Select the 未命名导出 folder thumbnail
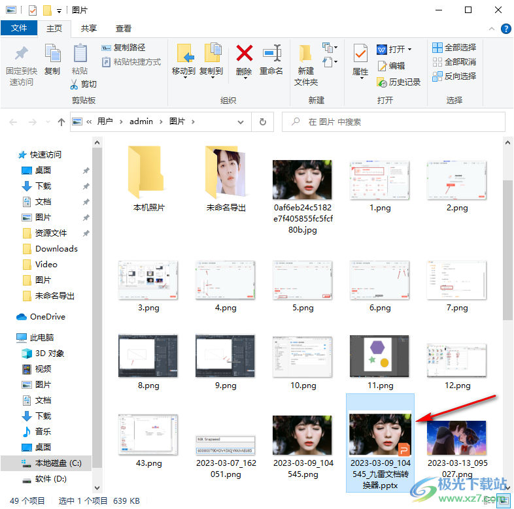The width and height of the screenshot is (514, 509). [x=226, y=172]
